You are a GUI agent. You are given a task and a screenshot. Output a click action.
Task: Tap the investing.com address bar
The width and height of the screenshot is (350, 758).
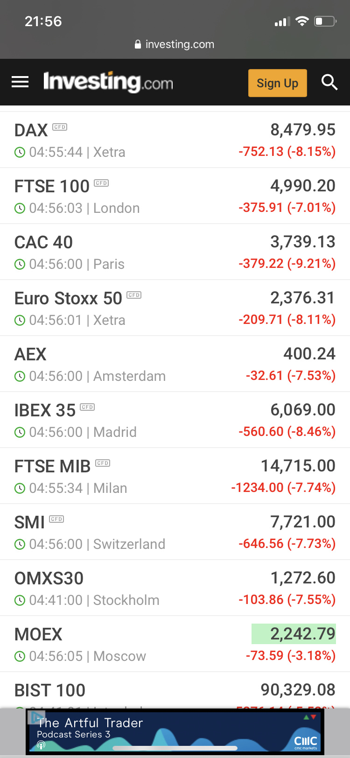pos(175,44)
